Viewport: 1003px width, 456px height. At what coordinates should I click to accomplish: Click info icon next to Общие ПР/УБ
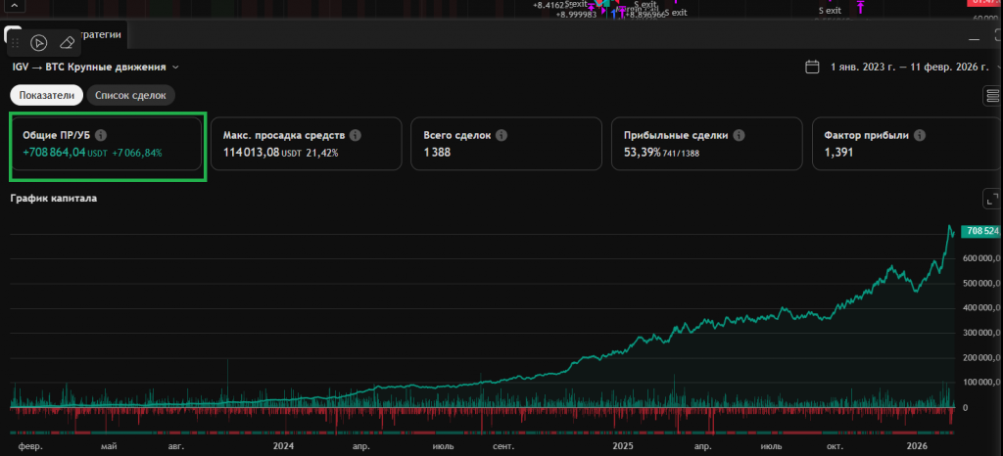click(101, 136)
